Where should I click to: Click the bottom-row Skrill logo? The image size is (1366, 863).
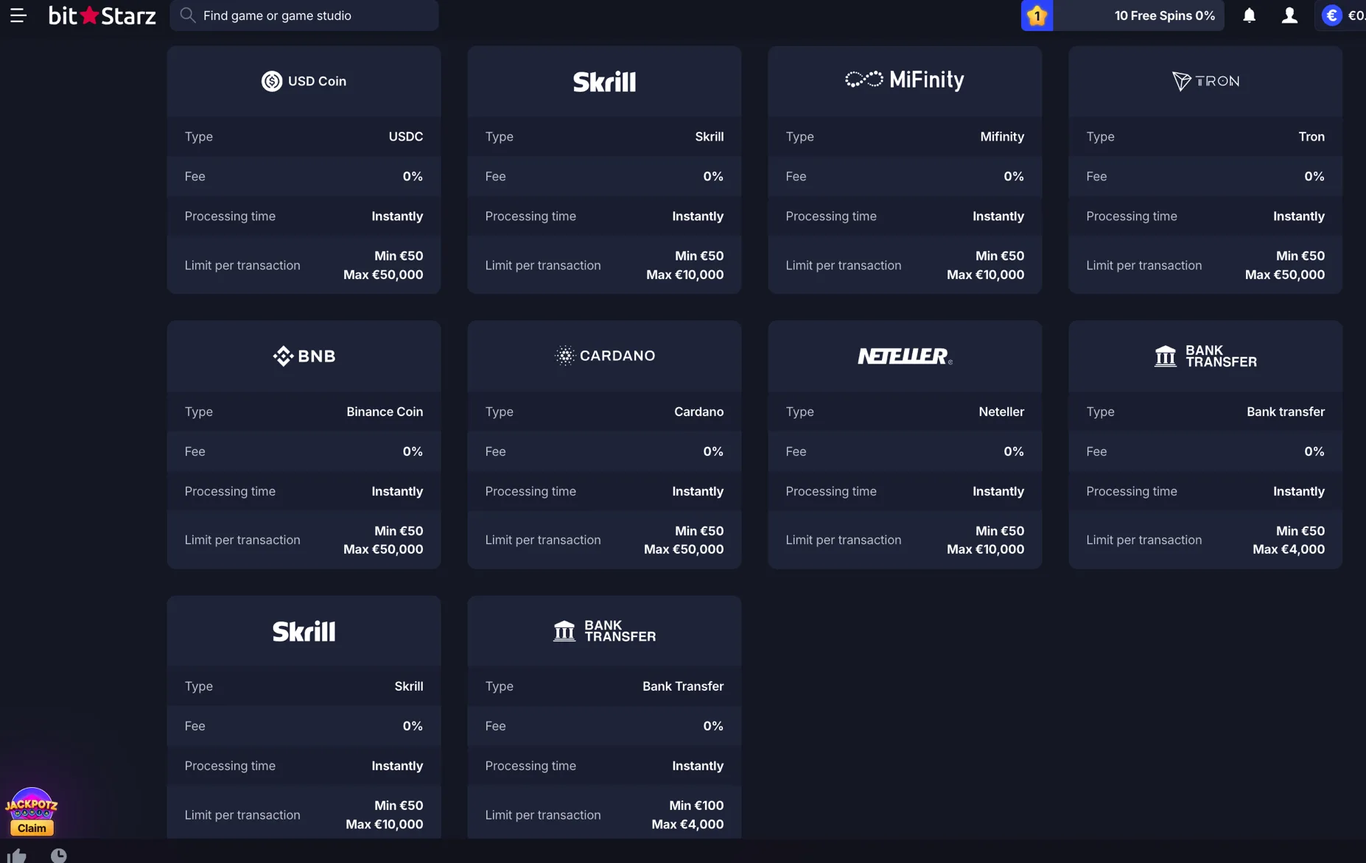click(304, 631)
